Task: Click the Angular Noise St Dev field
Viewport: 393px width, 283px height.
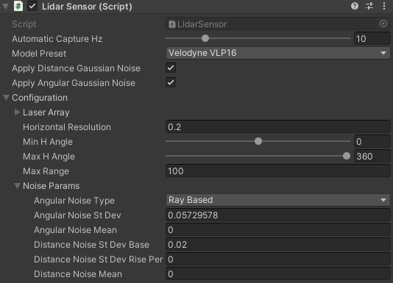Action: coord(277,215)
